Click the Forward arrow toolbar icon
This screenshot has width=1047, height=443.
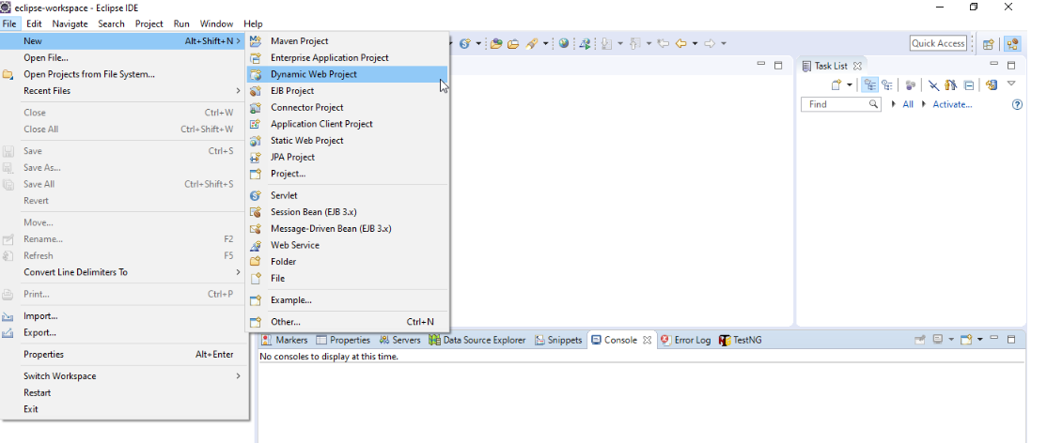[x=710, y=43]
